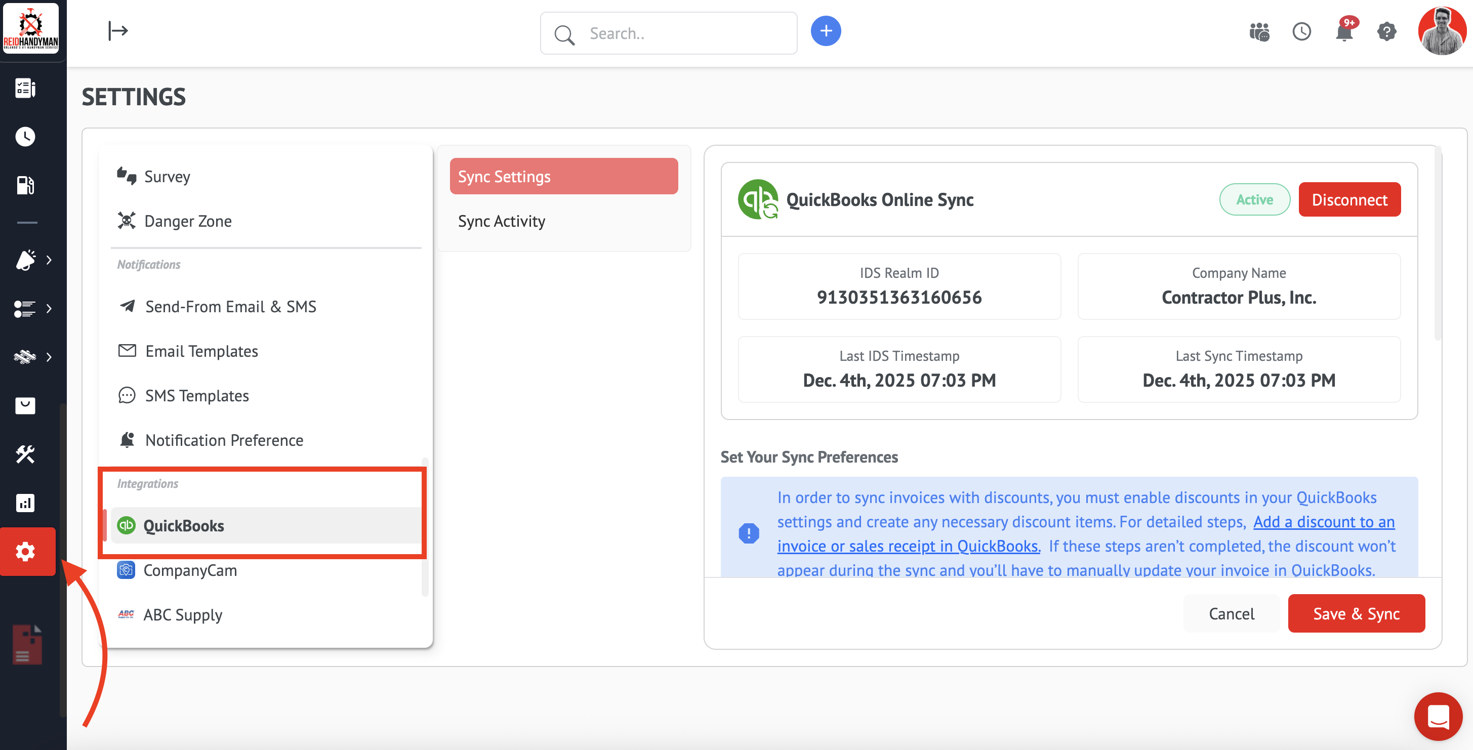This screenshot has width=1473, height=750.
Task: Toggle the sidebar expand arrow icon
Action: pos(118,30)
